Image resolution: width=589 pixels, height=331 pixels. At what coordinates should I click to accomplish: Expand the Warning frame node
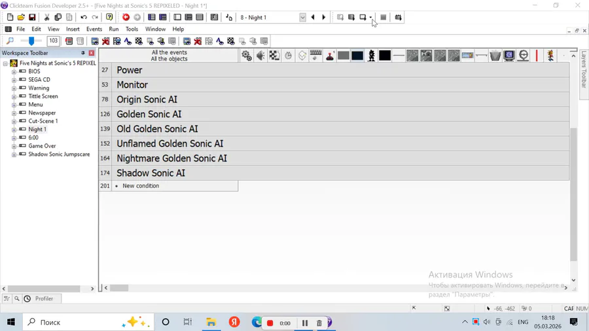coord(14,88)
